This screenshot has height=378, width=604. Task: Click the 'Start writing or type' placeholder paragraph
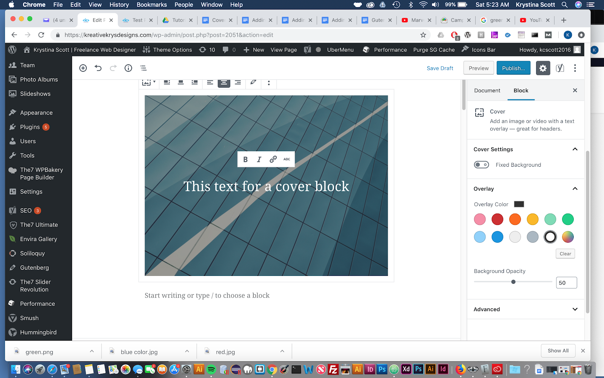[x=207, y=296]
